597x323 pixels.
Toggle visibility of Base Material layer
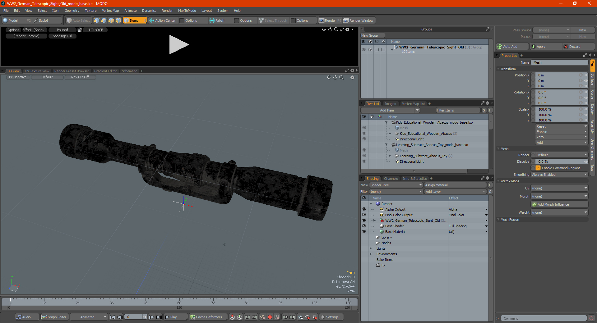point(364,232)
